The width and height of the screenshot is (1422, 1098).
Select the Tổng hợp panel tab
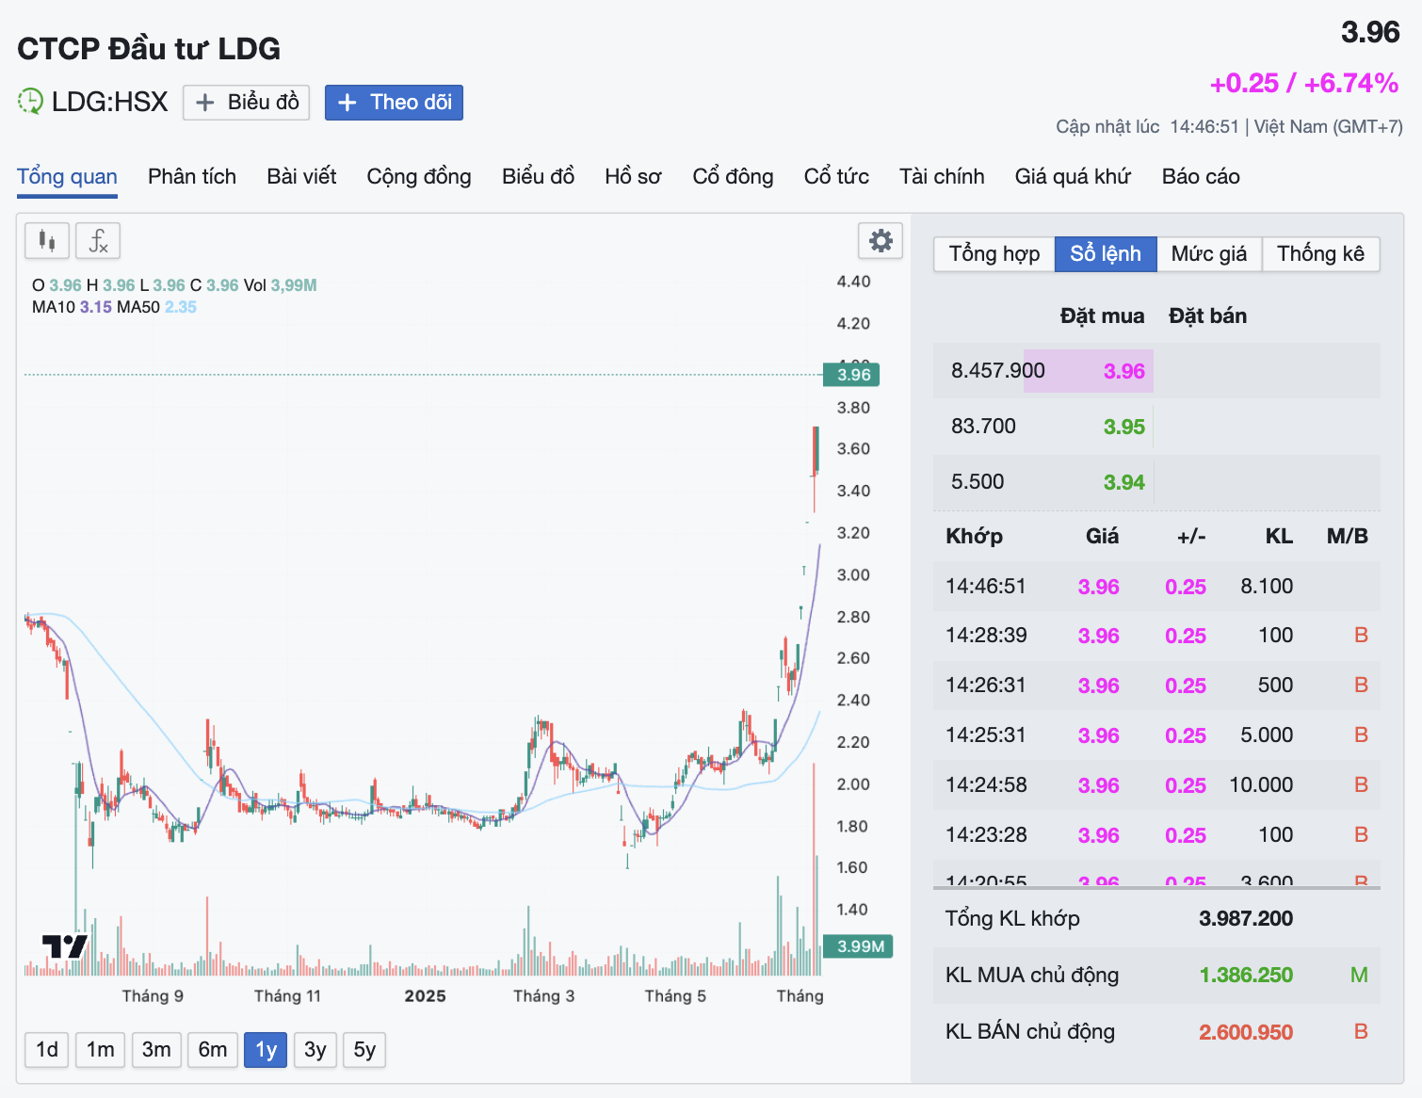[x=994, y=254]
